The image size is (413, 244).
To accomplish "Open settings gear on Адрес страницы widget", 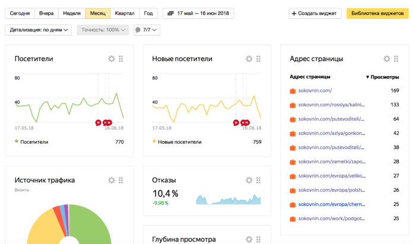I will tap(387, 59).
